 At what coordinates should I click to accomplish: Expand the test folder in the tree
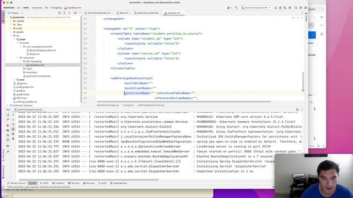tap(14, 80)
